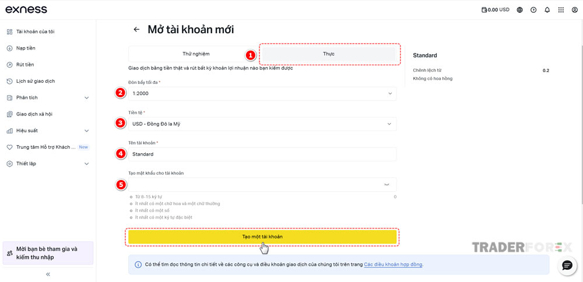Image resolution: width=583 pixels, height=282 pixels.
Task: Click the Không có hoa hồng text
Action: [433, 79]
